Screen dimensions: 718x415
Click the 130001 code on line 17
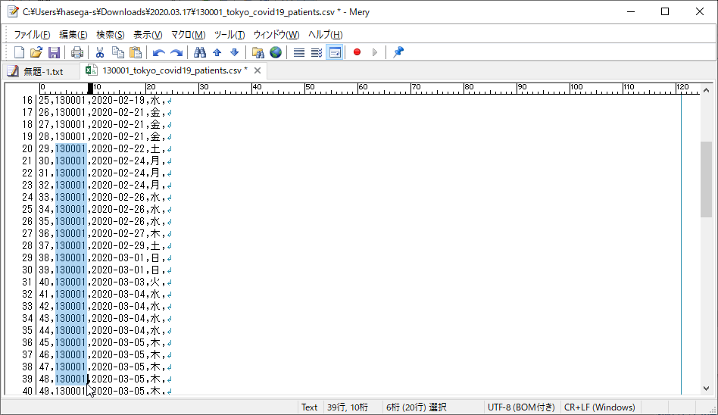pos(70,113)
